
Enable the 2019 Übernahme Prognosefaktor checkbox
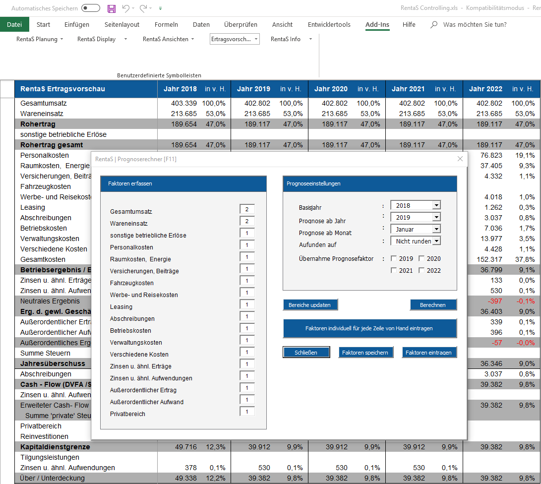pos(394,258)
